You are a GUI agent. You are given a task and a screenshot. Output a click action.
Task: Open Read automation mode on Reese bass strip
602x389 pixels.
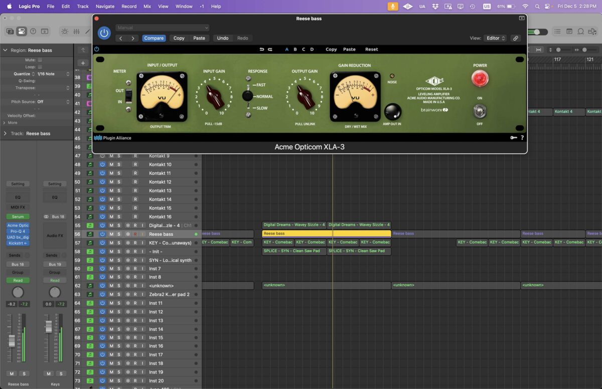(x=18, y=280)
